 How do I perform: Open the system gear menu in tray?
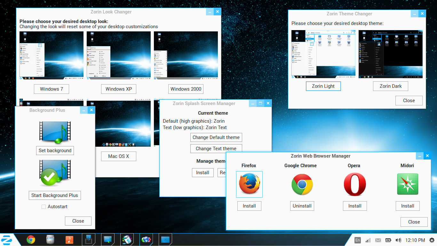coord(432,240)
